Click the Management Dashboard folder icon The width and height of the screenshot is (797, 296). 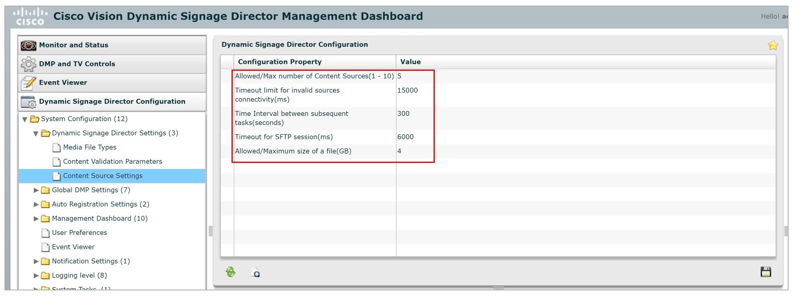(x=45, y=219)
